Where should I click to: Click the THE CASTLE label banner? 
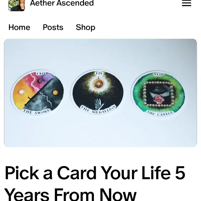(x=160, y=113)
